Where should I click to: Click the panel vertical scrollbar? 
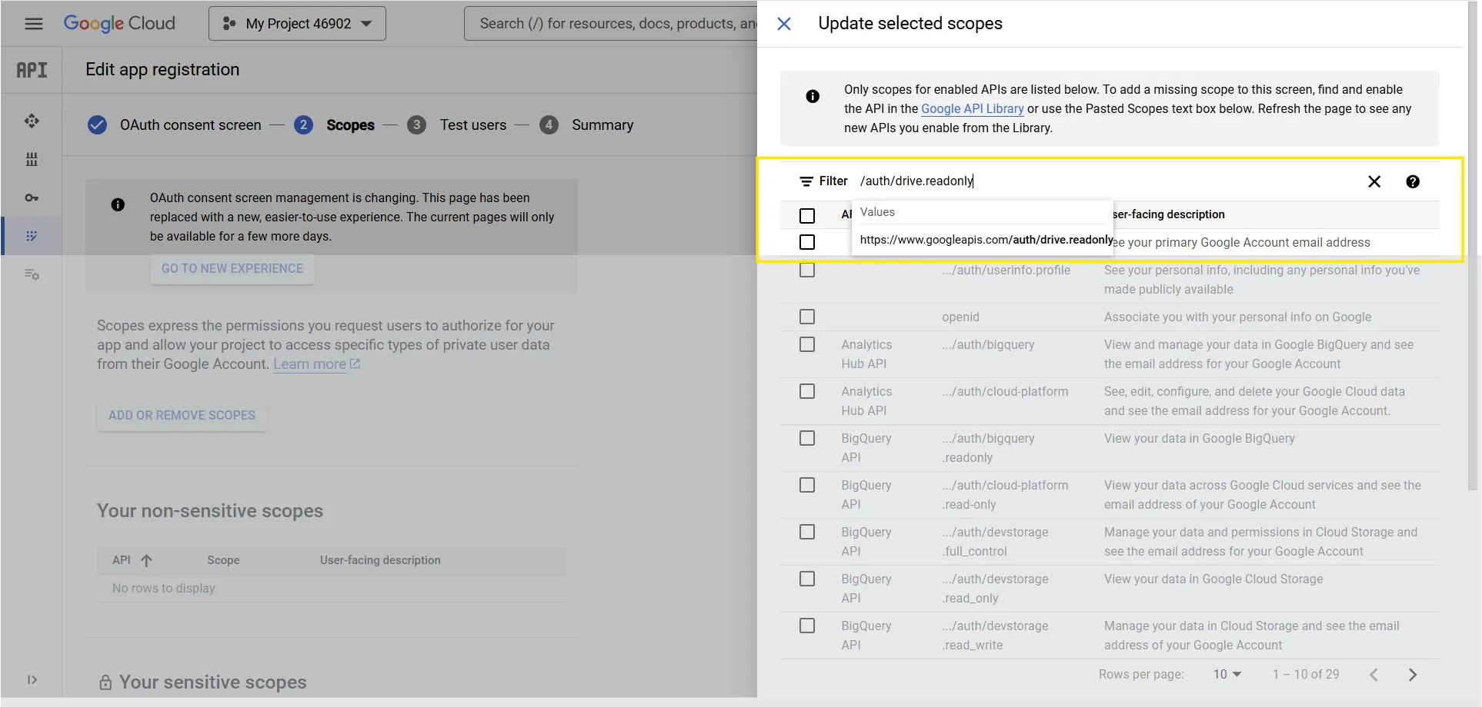coord(1473,246)
